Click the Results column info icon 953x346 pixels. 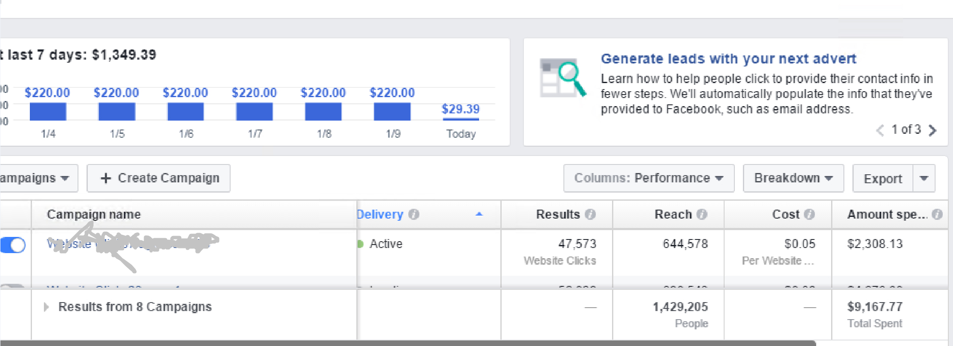pos(590,214)
